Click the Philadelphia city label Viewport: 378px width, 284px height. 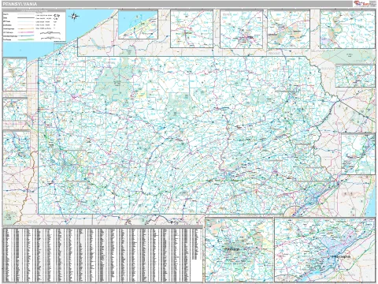(x=340, y=256)
